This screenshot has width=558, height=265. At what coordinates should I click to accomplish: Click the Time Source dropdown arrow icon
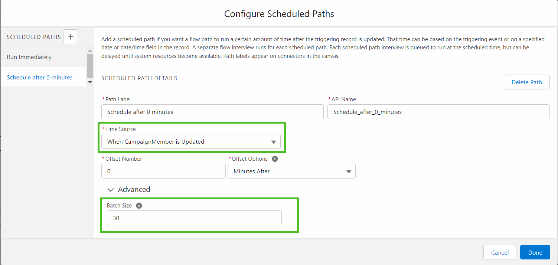pos(274,141)
